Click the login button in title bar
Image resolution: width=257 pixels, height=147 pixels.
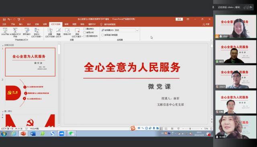click(x=179, y=19)
